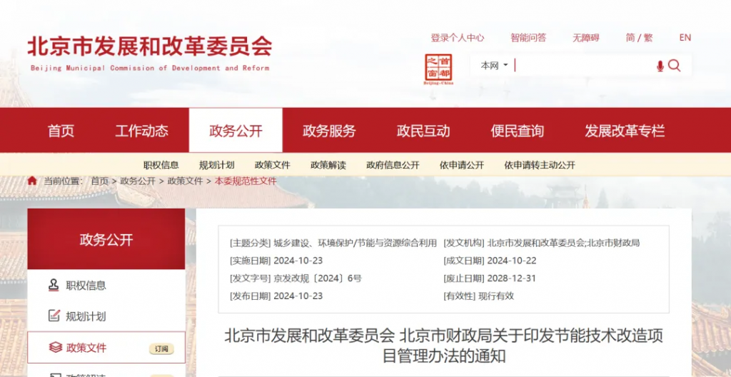Click the 订阅 subscribe button
Image resolution: width=731 pixels, height=377 pixels.
161,348
